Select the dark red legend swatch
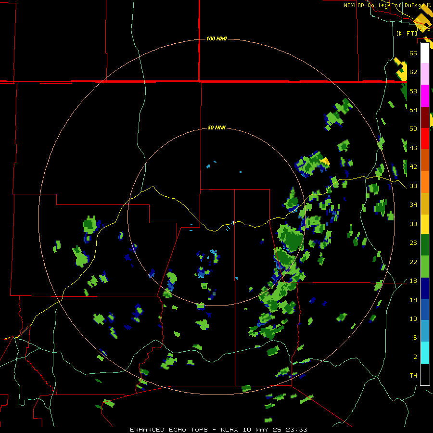The image size is (433, 433). coord(425,117)
